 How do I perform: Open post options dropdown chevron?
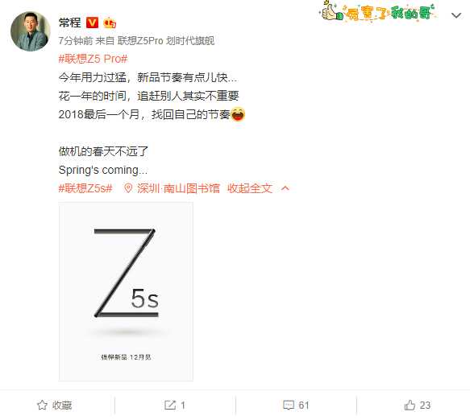[x=456, y=15]
